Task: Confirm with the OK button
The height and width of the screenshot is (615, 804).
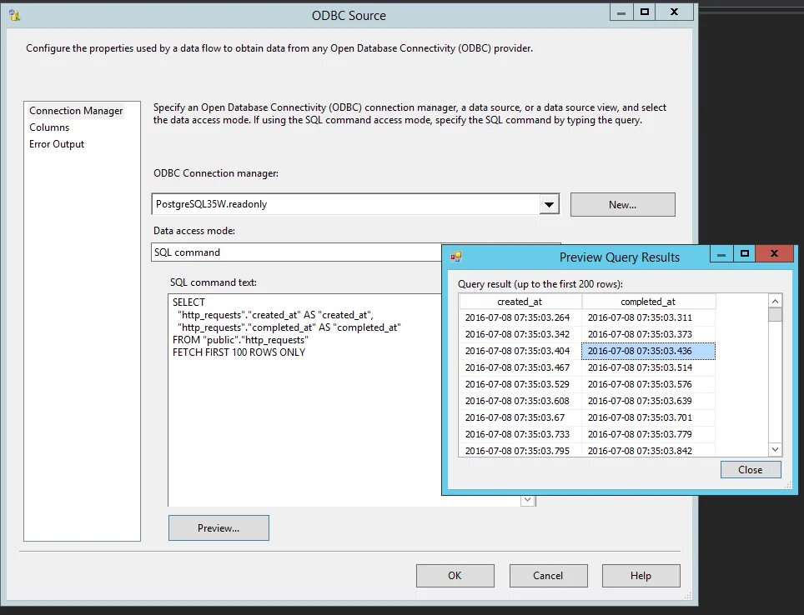Action: 455,576
